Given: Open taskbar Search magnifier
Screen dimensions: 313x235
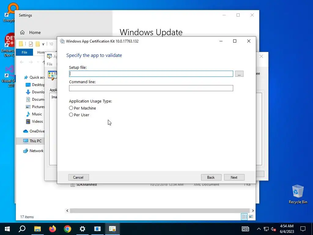Looking at the screenshot, I should tap(22, 229).
